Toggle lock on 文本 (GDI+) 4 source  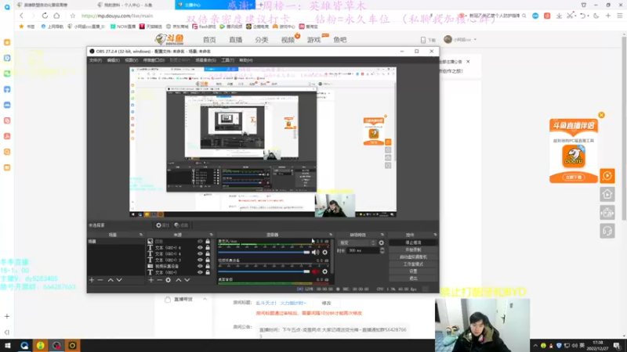point(208,253)
